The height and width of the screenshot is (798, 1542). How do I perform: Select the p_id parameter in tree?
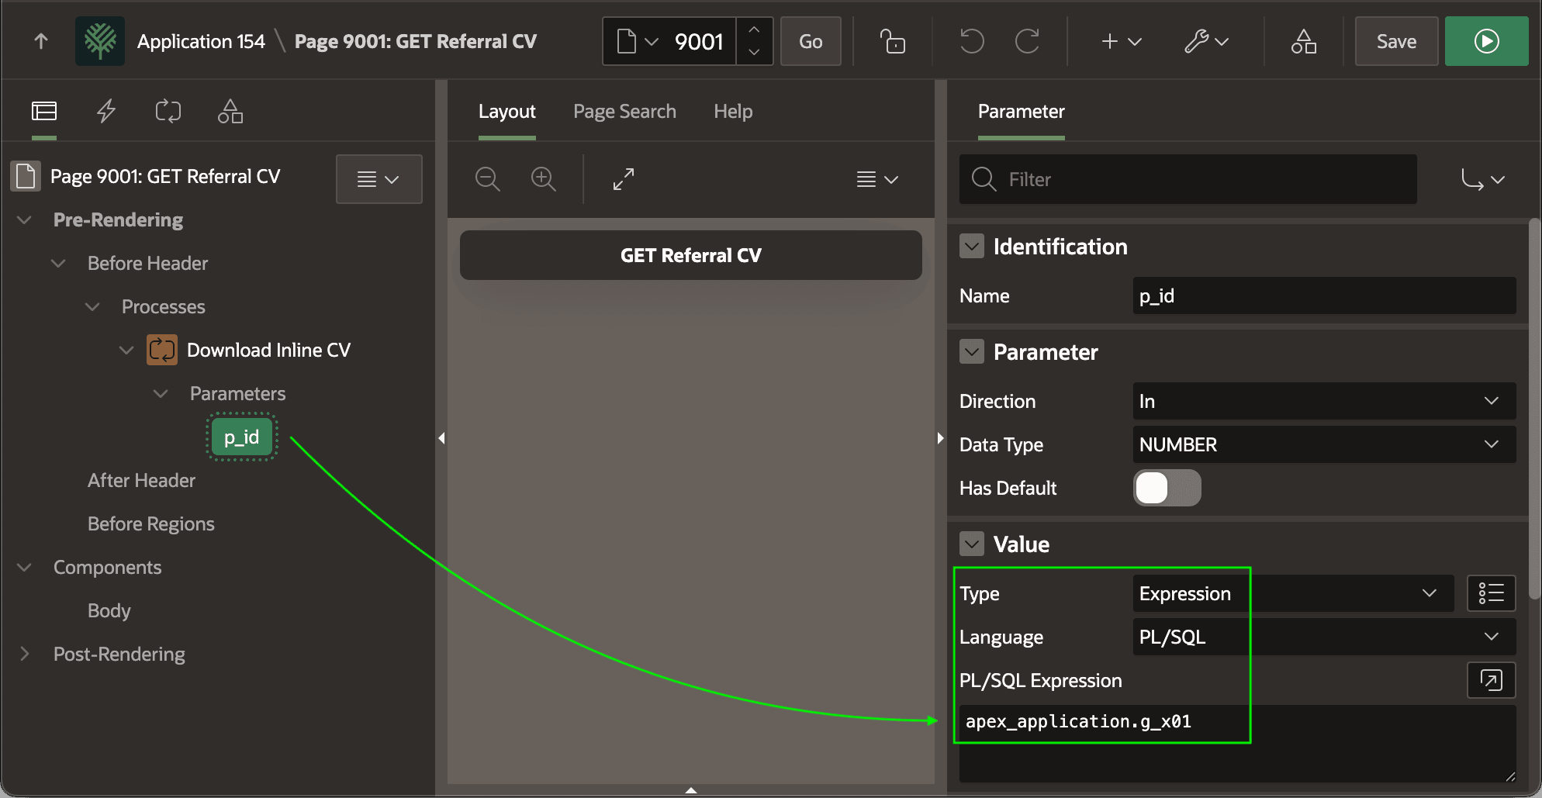point(242,437)
